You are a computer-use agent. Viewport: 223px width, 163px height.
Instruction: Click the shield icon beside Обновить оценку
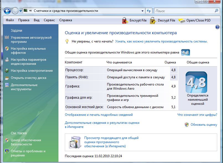pyautogui.click(x=187, y=125)
